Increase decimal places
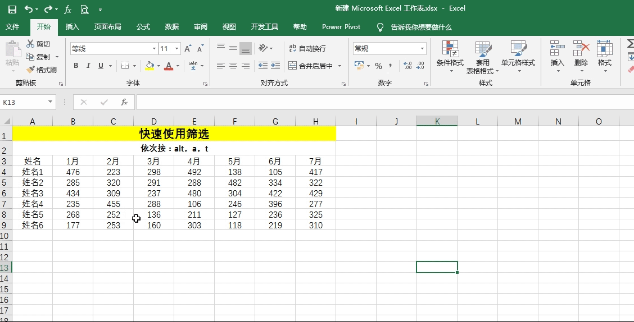Screen dimensions: 634x322 [407, 66]
